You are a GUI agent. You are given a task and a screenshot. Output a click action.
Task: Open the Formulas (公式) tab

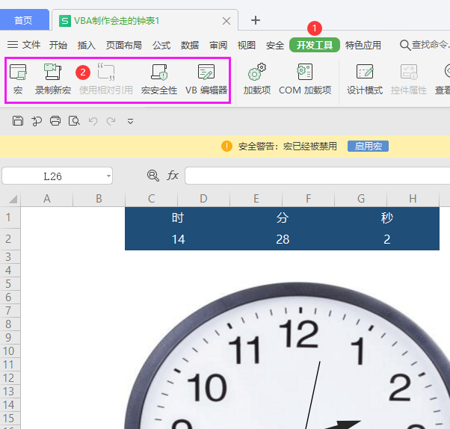pyautogui.click(x=161, y=45)
